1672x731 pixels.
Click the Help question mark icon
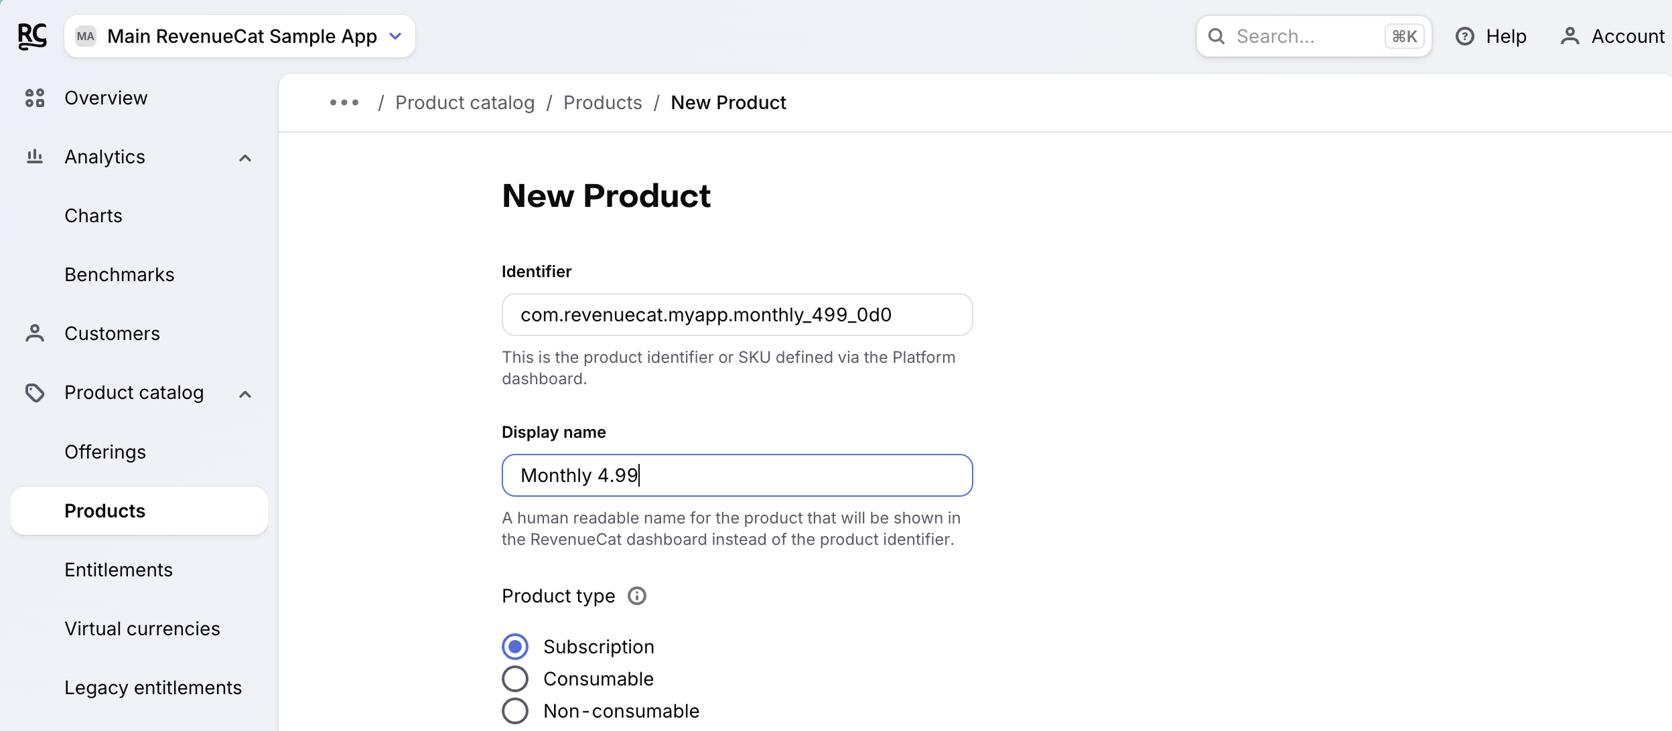1465,36
